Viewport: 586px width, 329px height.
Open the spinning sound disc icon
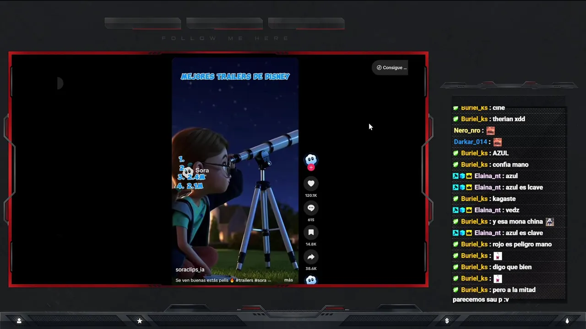311,280
